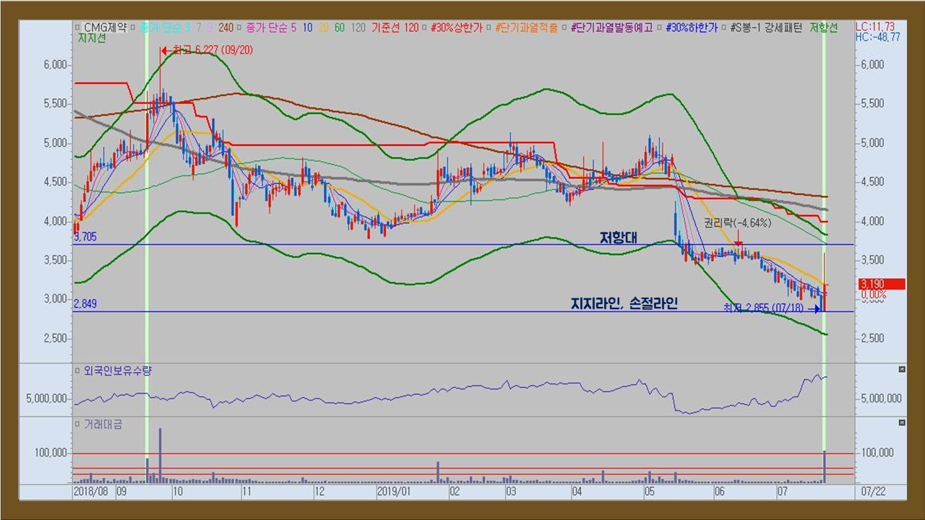
Task: Toggle the square before 거래대금 label
Action: point(78,425)
